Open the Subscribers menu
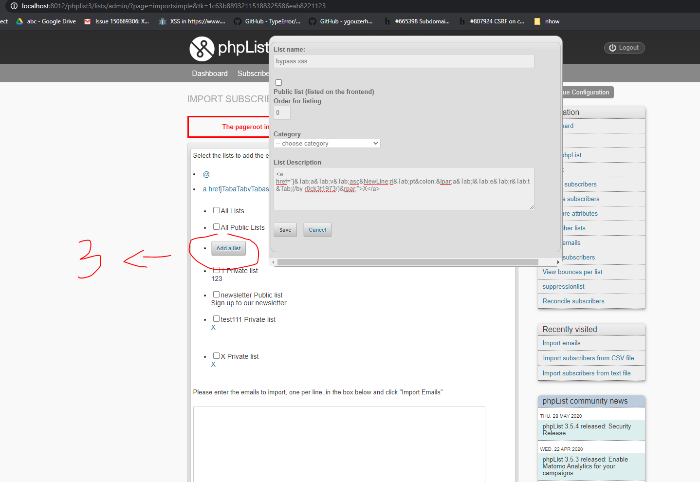700x482 pixels. coord(253,74)
